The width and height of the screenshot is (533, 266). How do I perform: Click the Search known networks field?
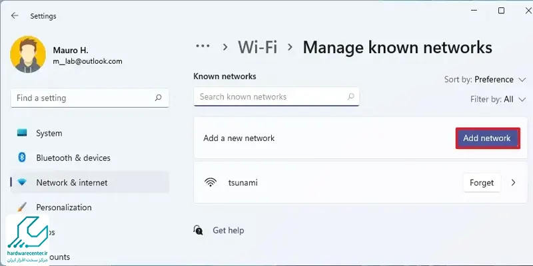276,96
